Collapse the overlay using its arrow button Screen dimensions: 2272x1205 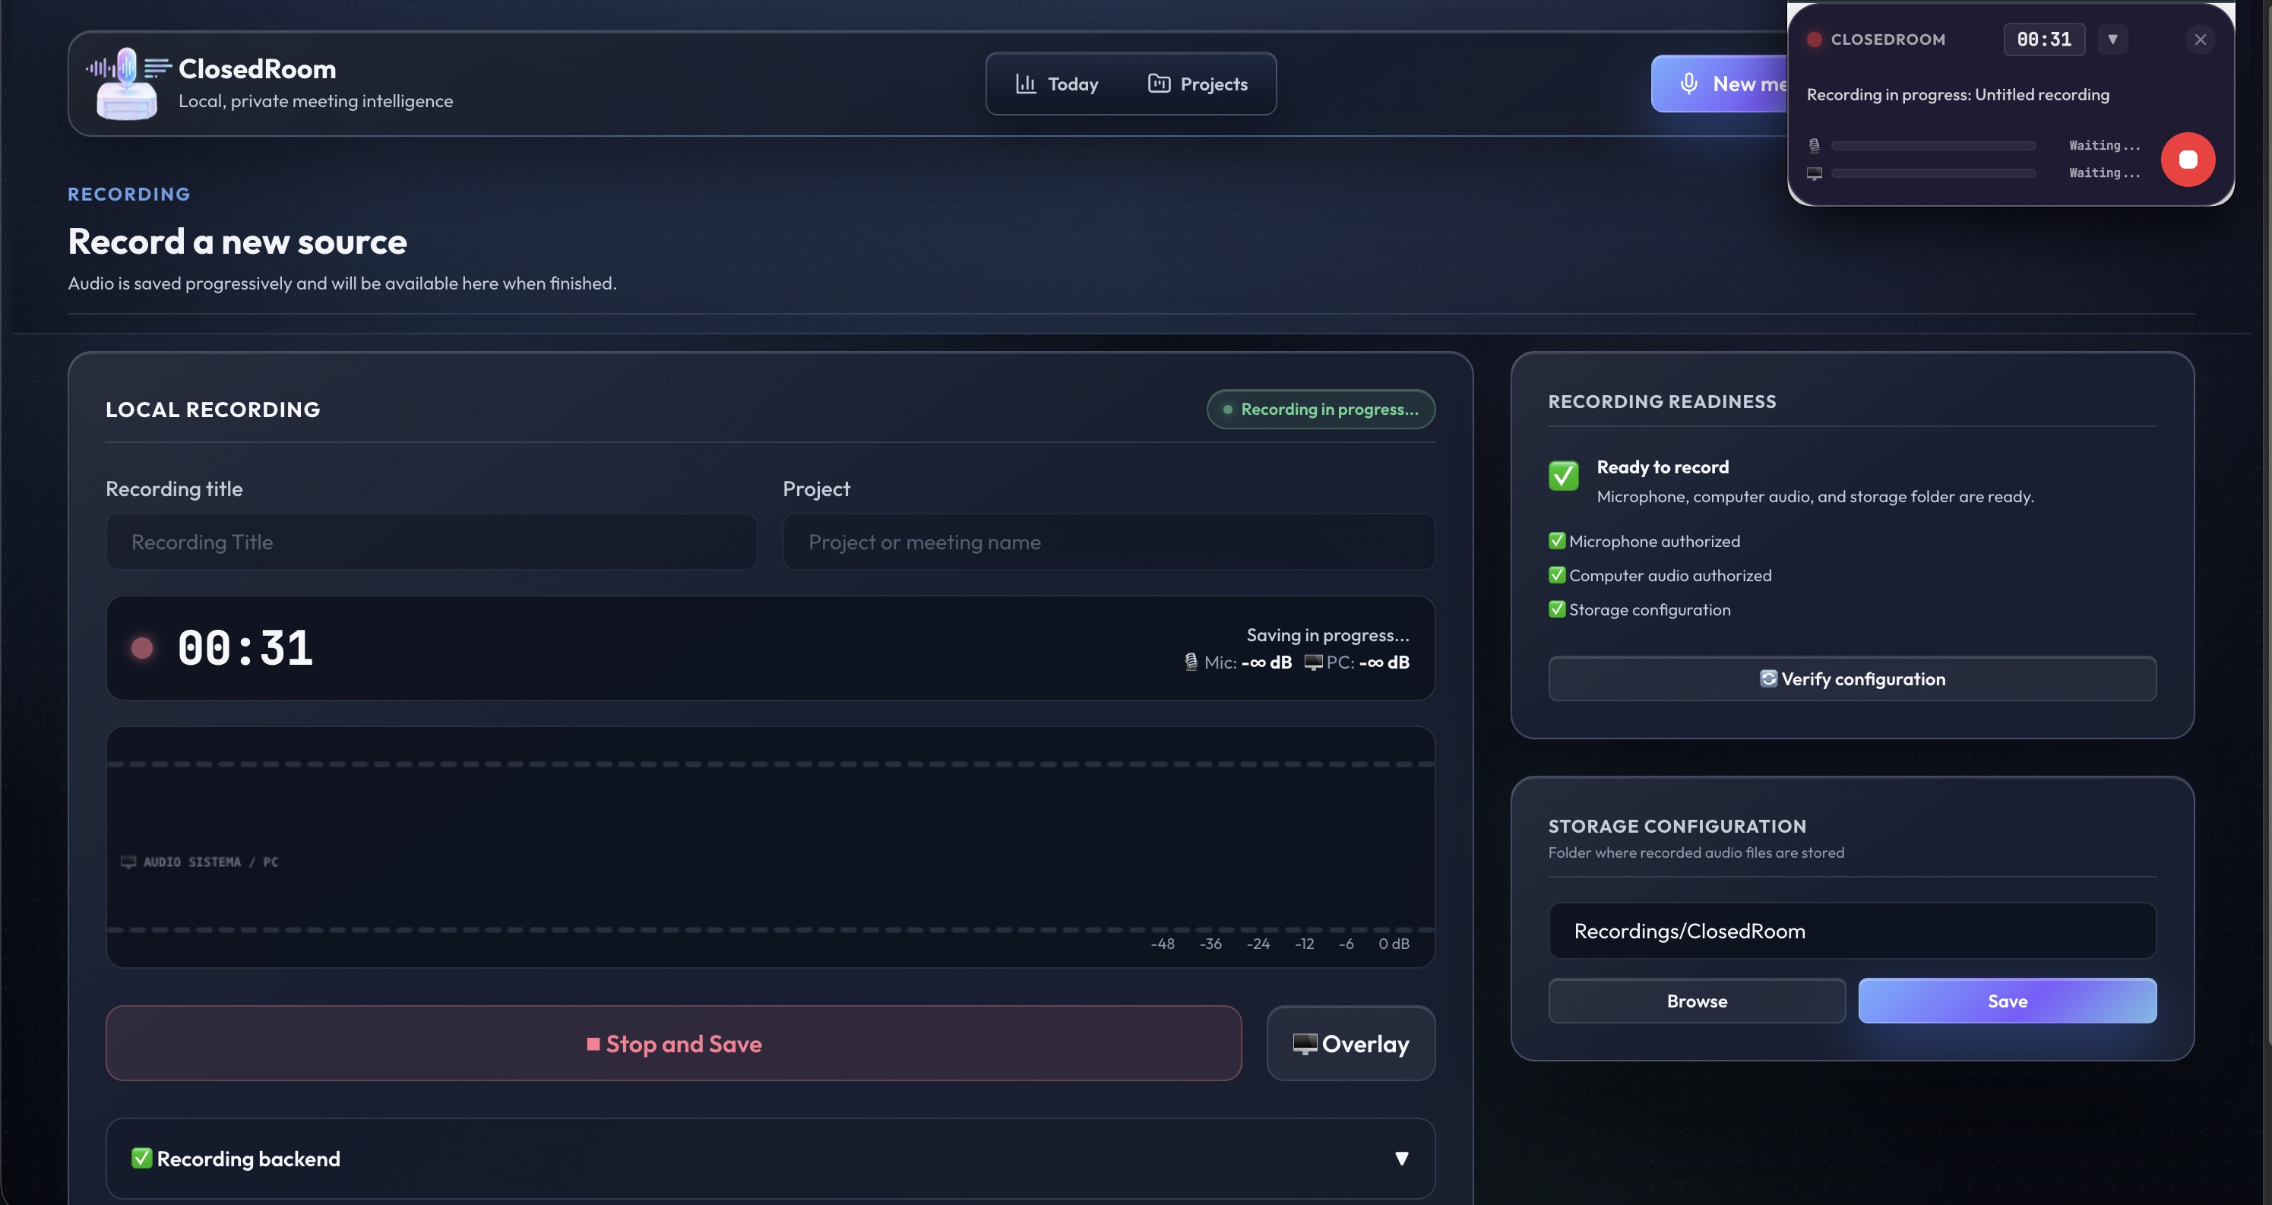pos(2112,40)
